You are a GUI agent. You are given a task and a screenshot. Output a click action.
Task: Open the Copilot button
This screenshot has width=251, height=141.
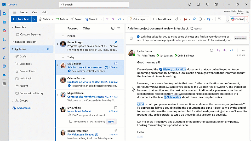click(238, 19)
